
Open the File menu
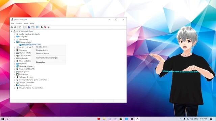(x=12, y=24)
